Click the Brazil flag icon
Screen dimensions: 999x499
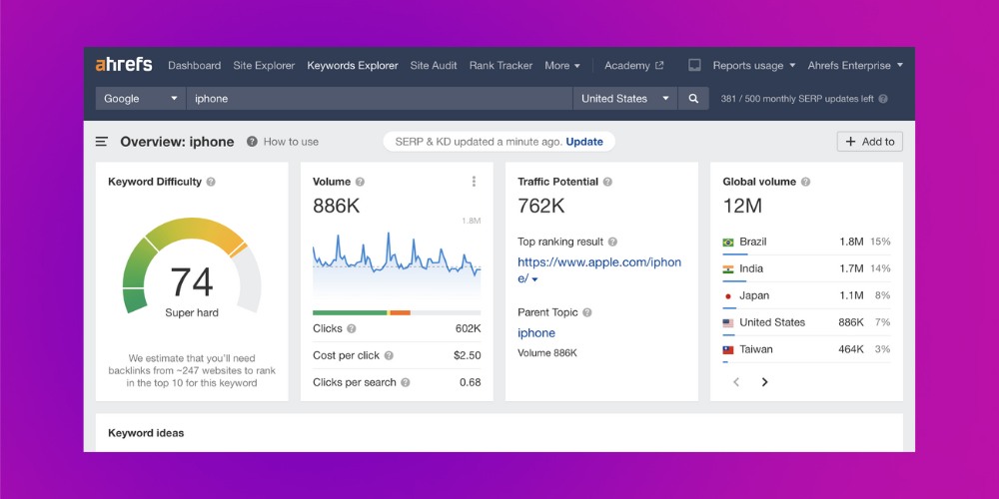(x=728, y=243)
